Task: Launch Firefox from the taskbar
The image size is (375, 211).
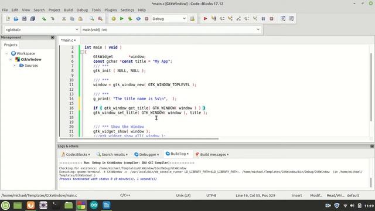Action: 30,205
